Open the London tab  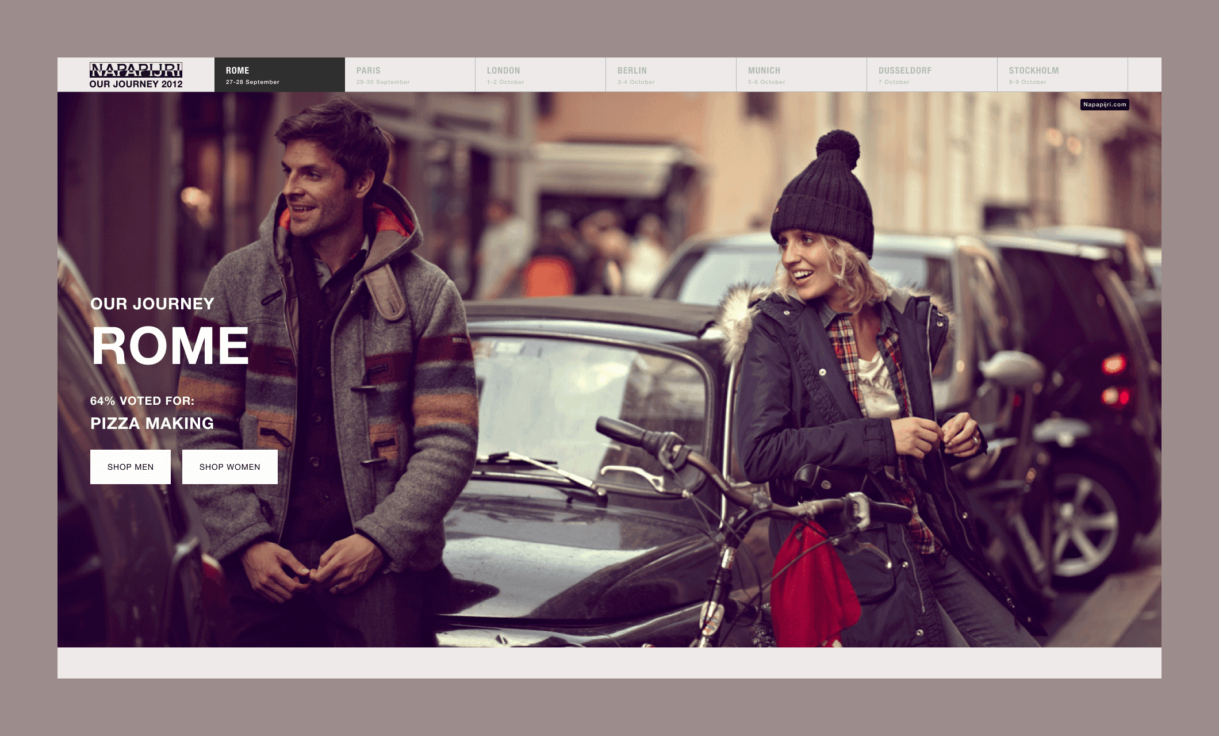pyautogui.click(x=540, y=75)
